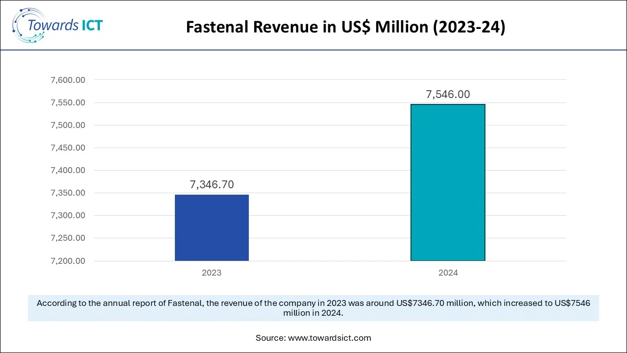The image size is (627, 353).
Task: Click the 7,450.00 y-axis tick label
Action: tap(68, 148)
